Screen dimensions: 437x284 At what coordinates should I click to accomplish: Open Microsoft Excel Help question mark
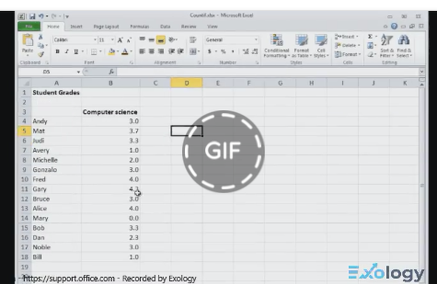(394, 26)
